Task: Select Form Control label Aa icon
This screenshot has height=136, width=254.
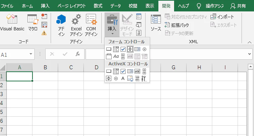Action: click(x=116, y=56)
